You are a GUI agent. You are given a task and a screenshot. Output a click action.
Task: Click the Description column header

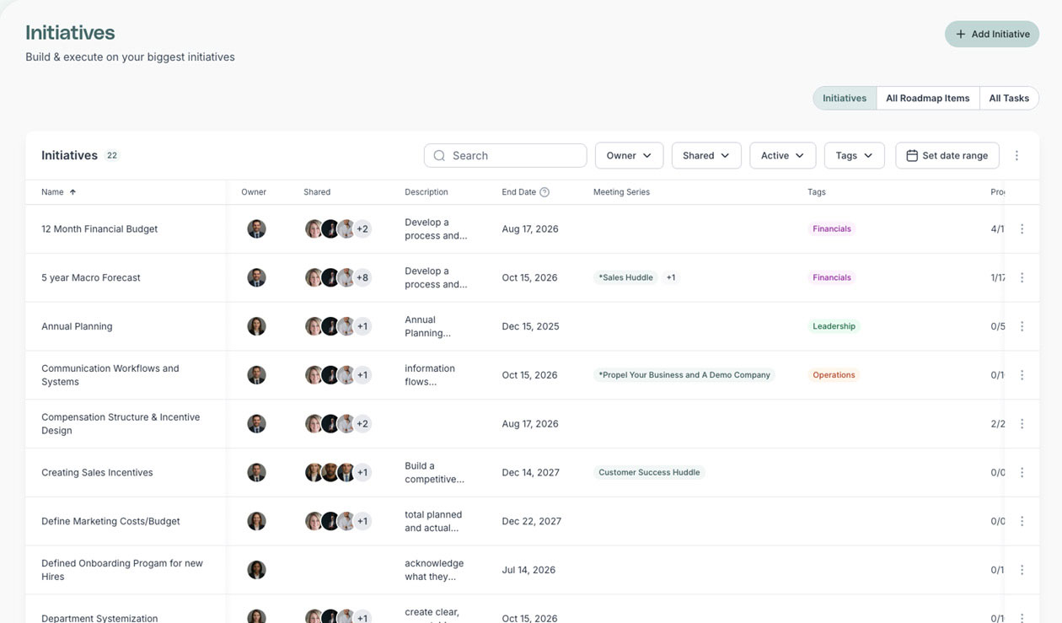point(426,192)
